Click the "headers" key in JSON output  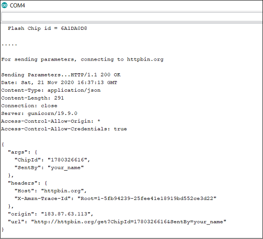[23, 183]
